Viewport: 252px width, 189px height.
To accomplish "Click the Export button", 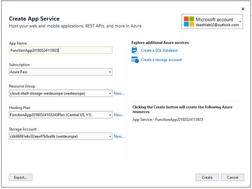I will tap(21, 177).
